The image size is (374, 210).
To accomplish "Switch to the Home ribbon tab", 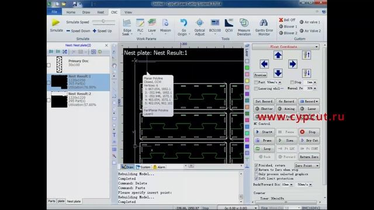I will (71, 12).
